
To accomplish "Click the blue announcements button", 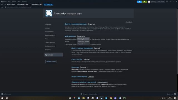I will [139, 2].
